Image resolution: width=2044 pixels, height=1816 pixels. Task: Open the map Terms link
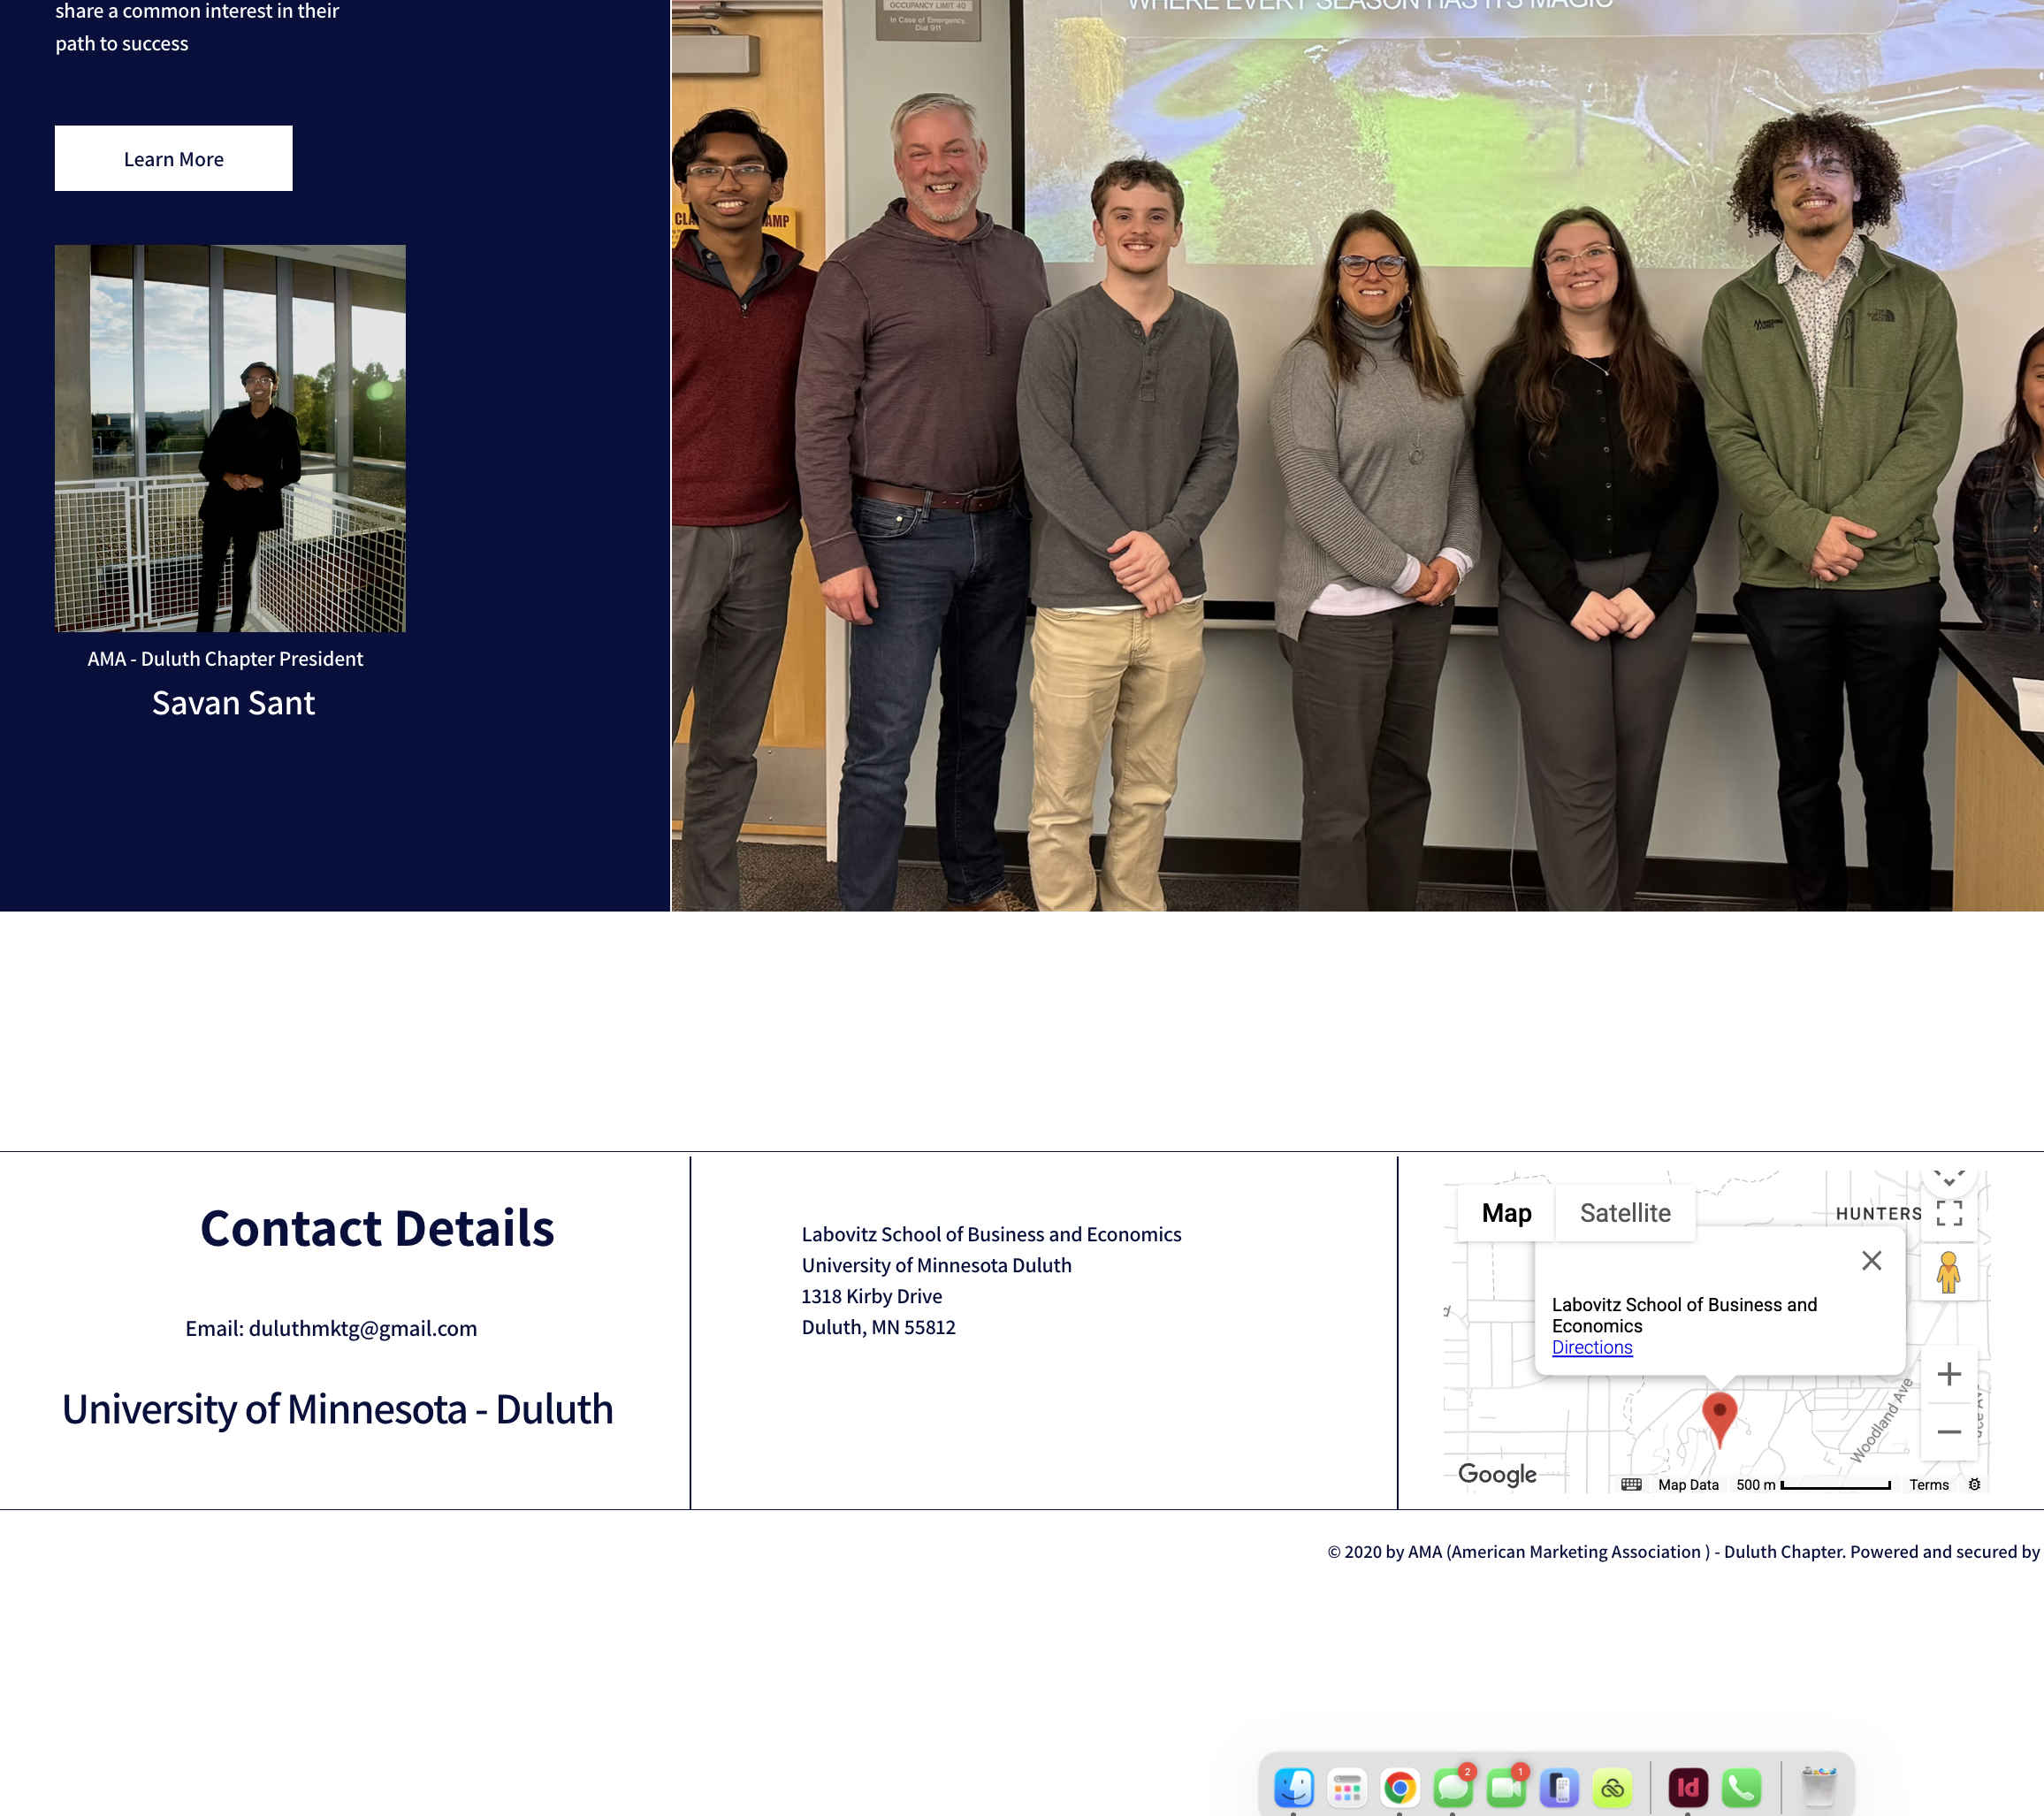click(x=1929, y=1484)
